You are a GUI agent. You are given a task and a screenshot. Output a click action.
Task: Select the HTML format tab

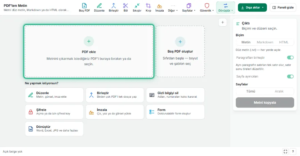point(284,42)
